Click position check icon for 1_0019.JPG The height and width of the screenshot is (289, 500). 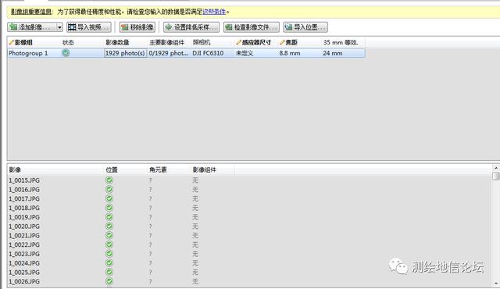pyautogui.click(x=109, y=217)
